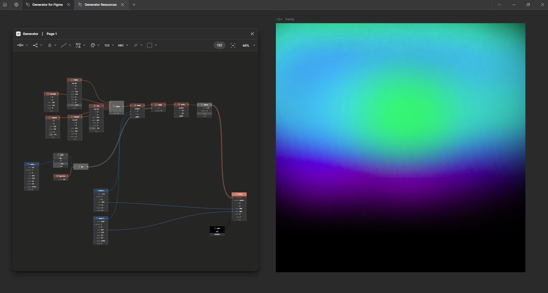Select the polygon node header
The image size is (548, 293).
click(75, 116)
